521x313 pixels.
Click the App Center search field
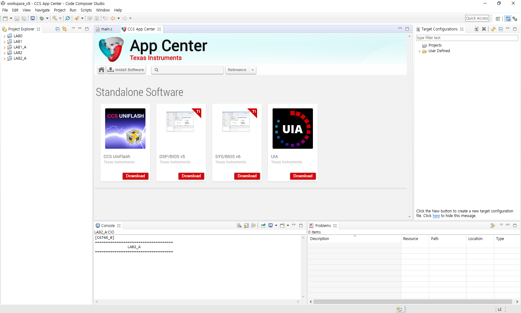tap(187, 70)
